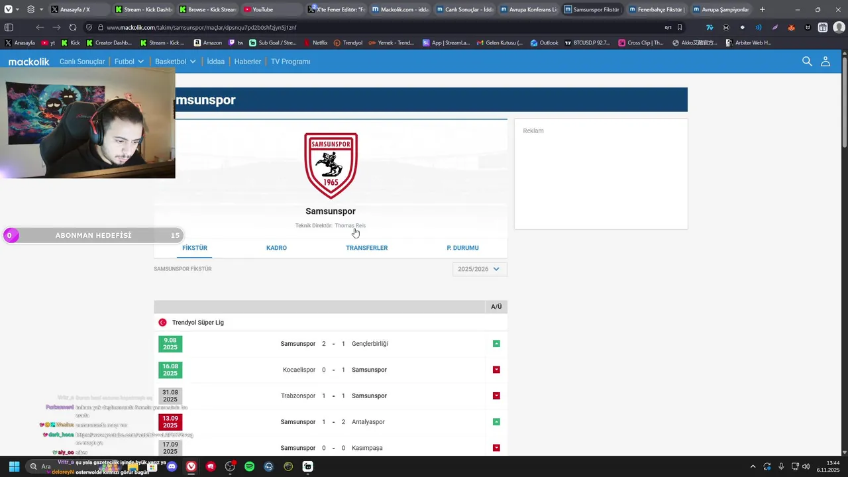Click the bookmark page icon in address bar
This screenshot has width=848, height=477.
click(680, 27)
